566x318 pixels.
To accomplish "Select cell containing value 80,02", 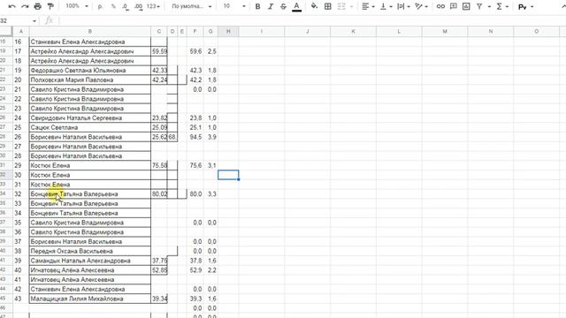I will coord(159,194).
